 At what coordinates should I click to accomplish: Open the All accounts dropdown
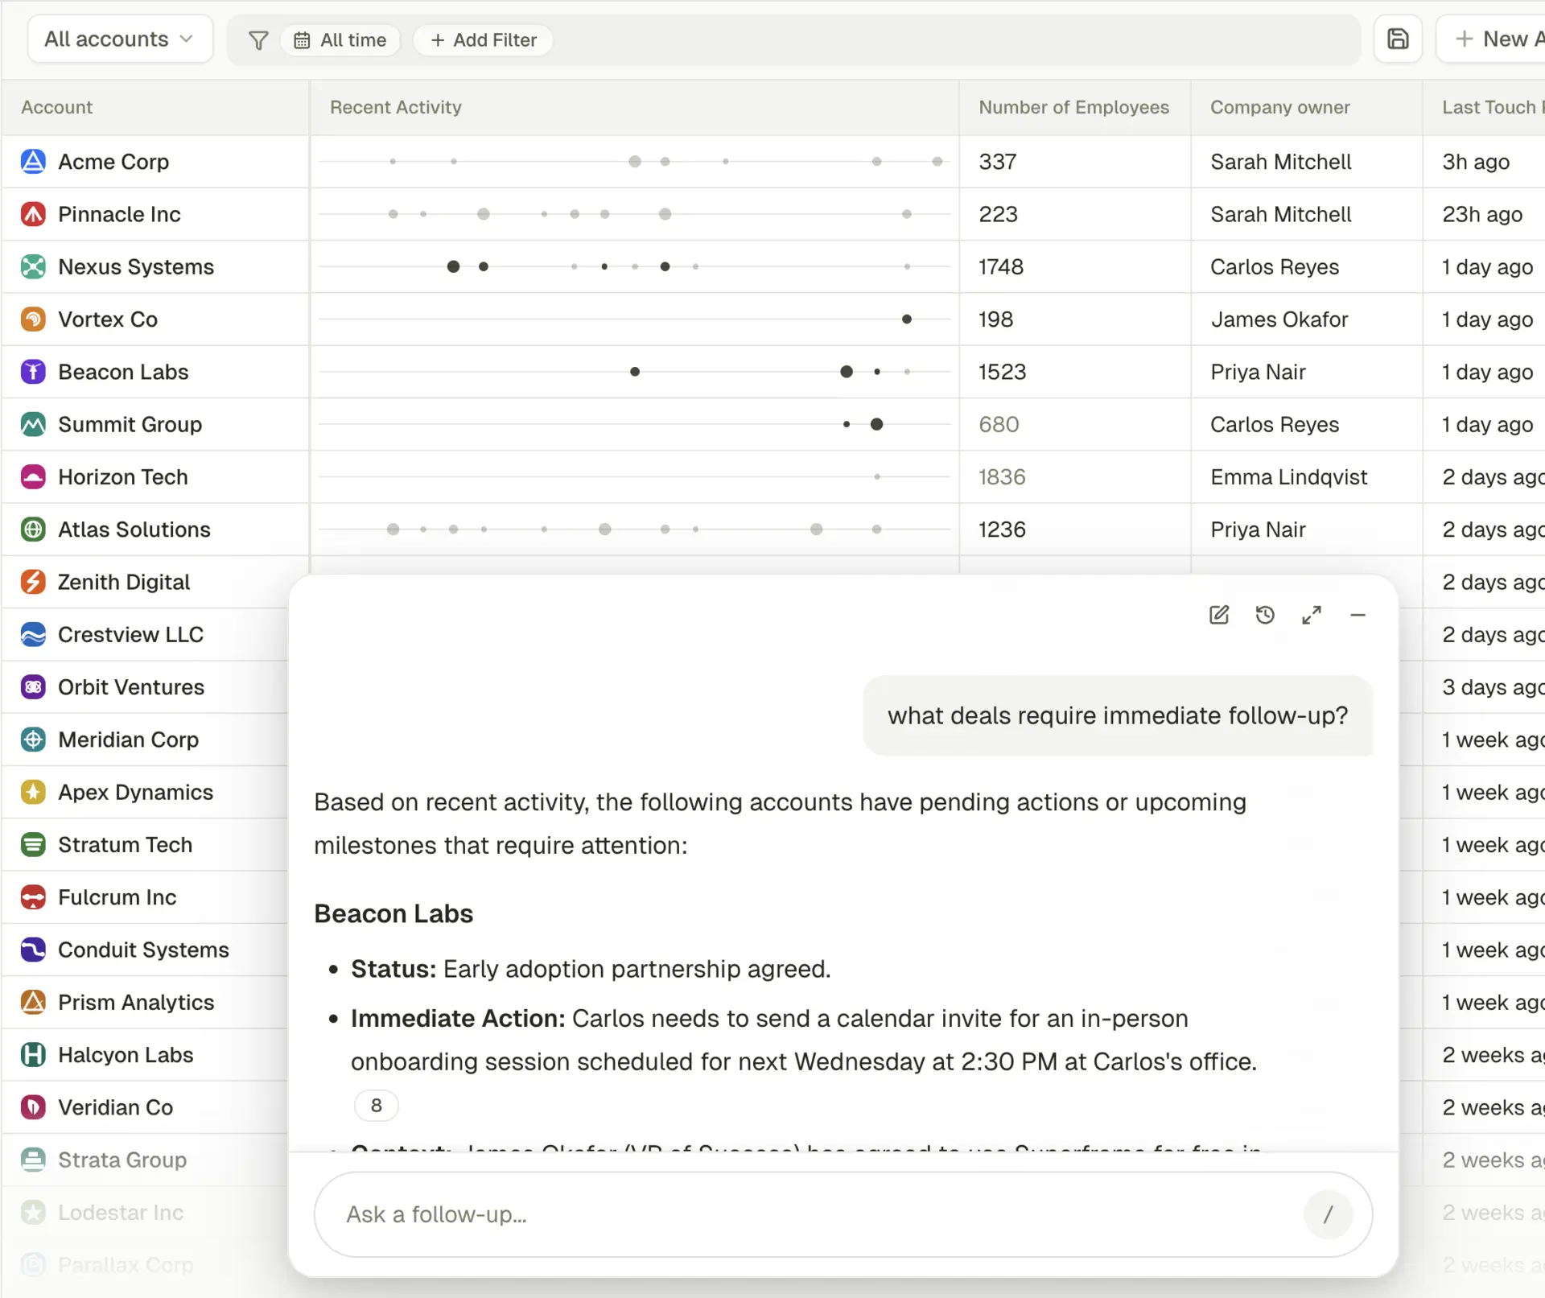tap(120, 39)
